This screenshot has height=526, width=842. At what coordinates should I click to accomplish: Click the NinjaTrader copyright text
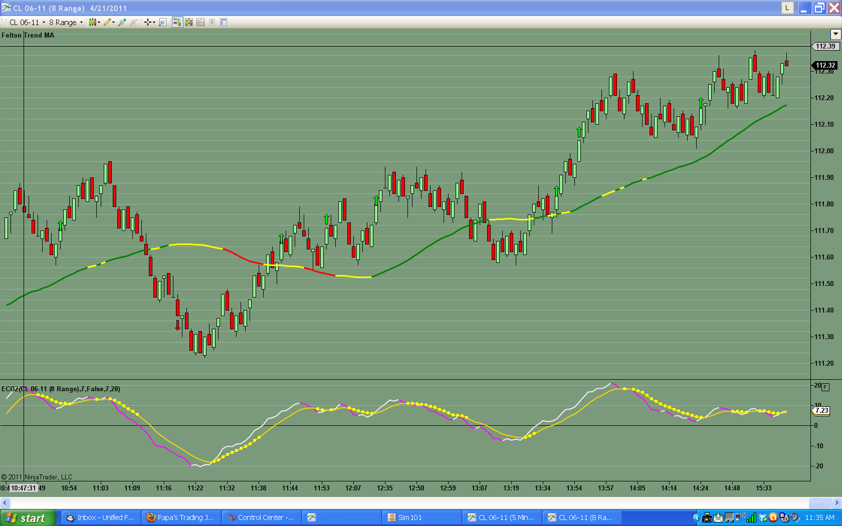[37, 477]
